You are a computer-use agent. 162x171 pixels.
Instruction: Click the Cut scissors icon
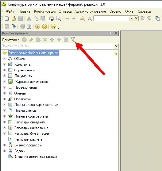[29, 18]
